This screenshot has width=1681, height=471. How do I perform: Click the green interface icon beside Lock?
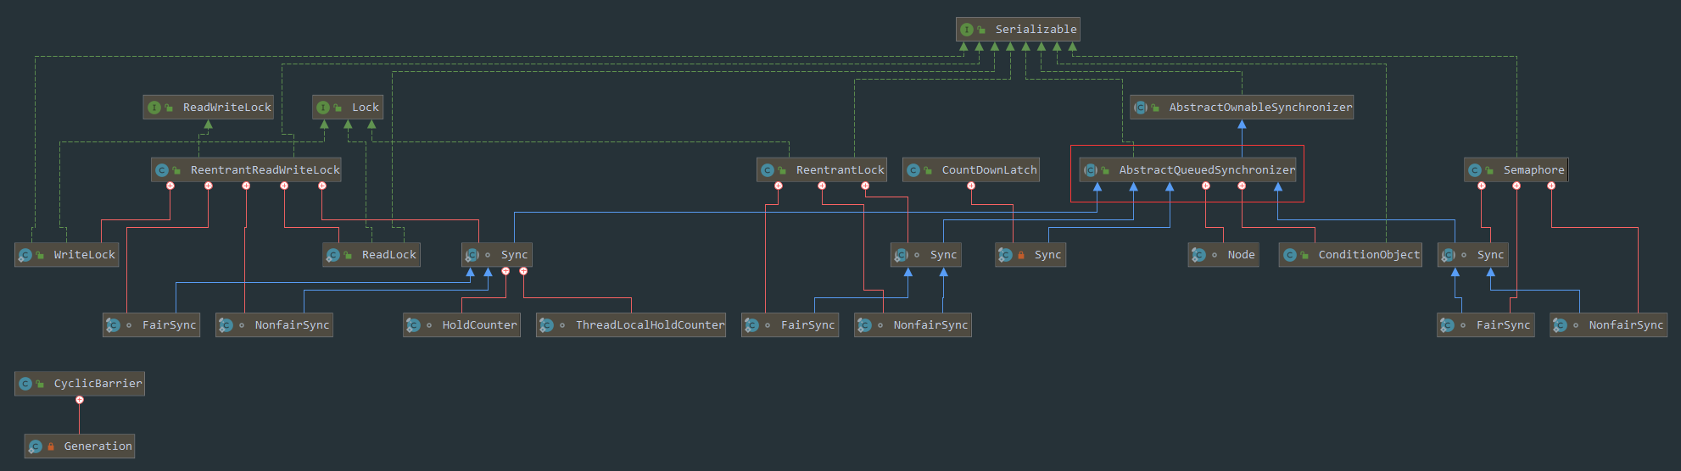(x=323, y=108)
